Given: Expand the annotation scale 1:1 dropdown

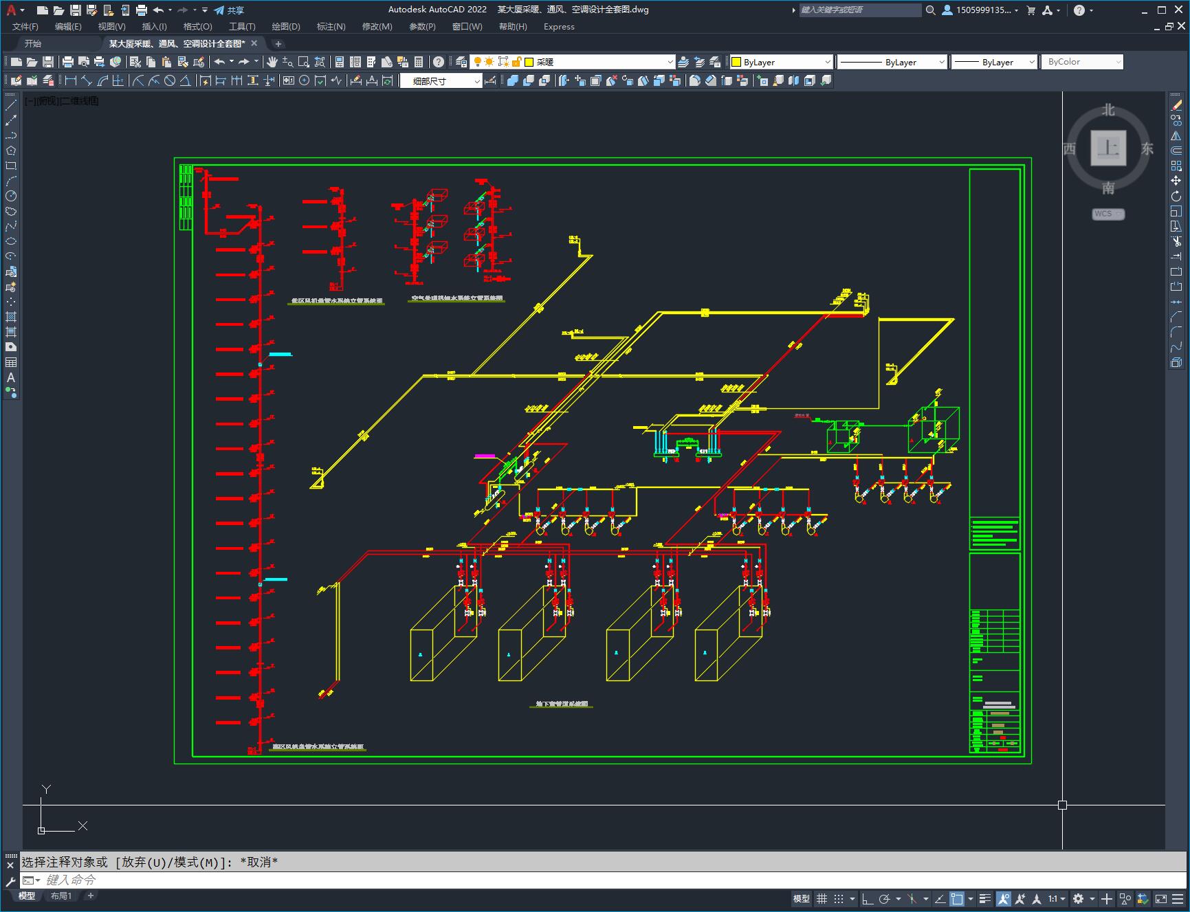Looking at the screenshot, I should click(1057, 898).
